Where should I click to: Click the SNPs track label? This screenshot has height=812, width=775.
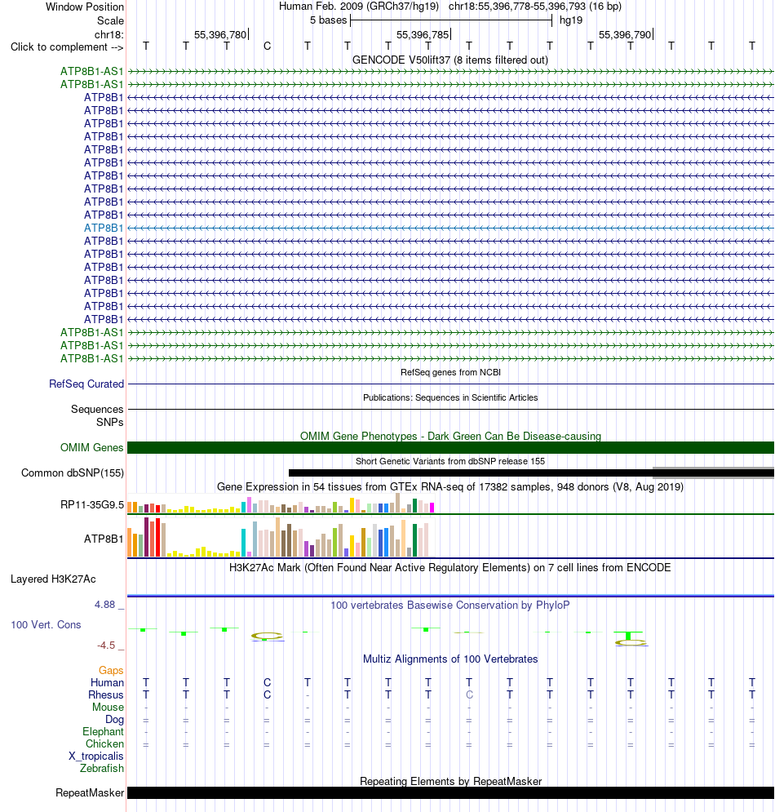110,422
